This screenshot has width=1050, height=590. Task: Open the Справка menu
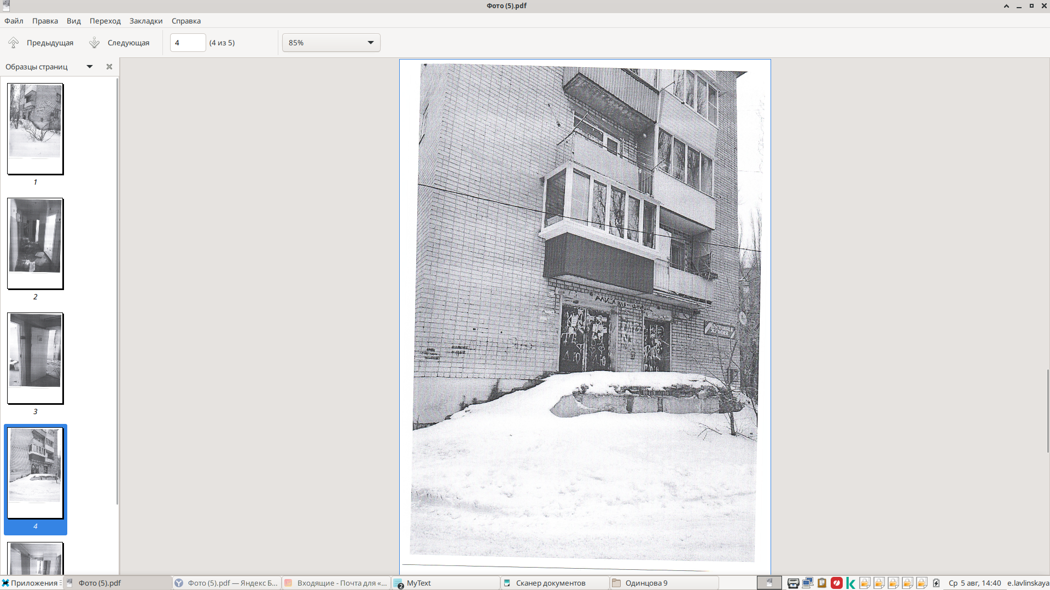tap(186, 21)
